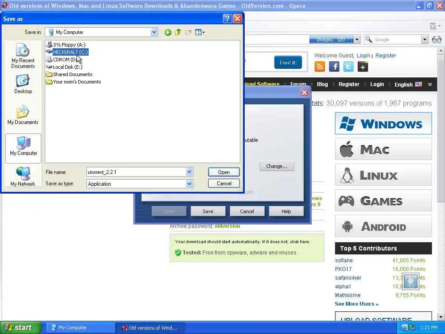This screenshot has width=445, height=334.
Task: Open Forum in the navigation bar
Action: pyautogui.click(x=298, y=84)
